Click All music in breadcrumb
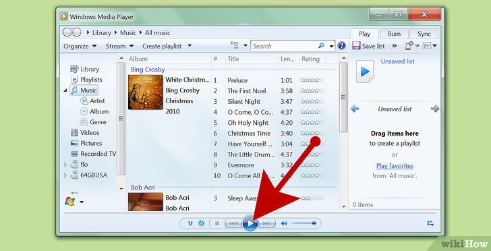This screenshot has height=251, width=491. coord(158,32)
